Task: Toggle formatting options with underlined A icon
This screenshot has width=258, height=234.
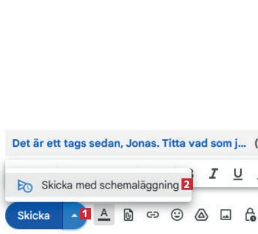Action: (104, 214)
